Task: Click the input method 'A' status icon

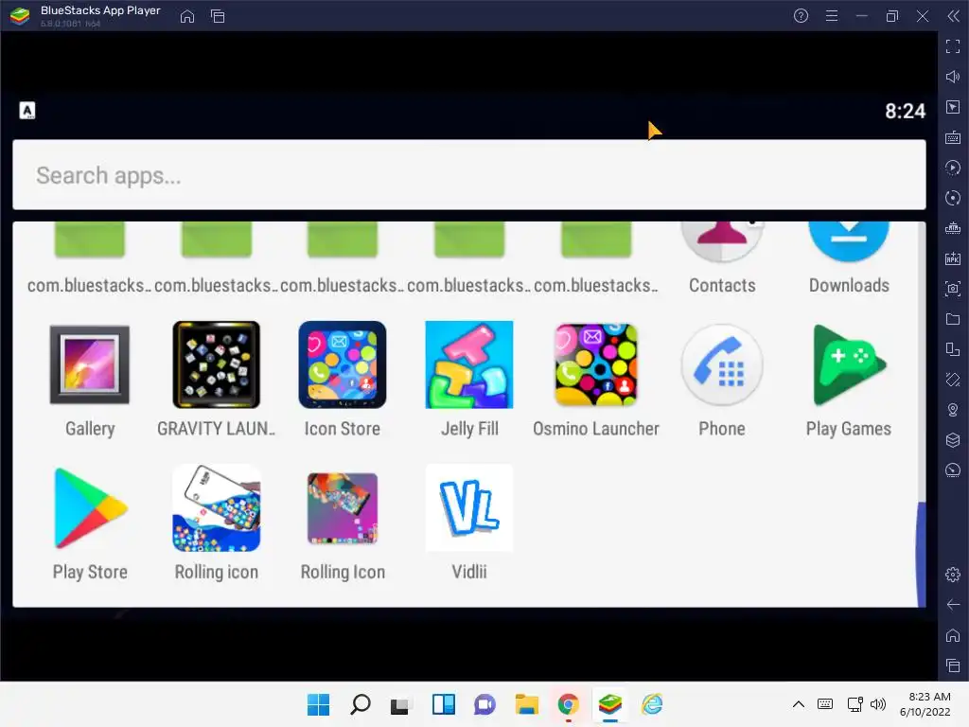Action: coord(27,111)
